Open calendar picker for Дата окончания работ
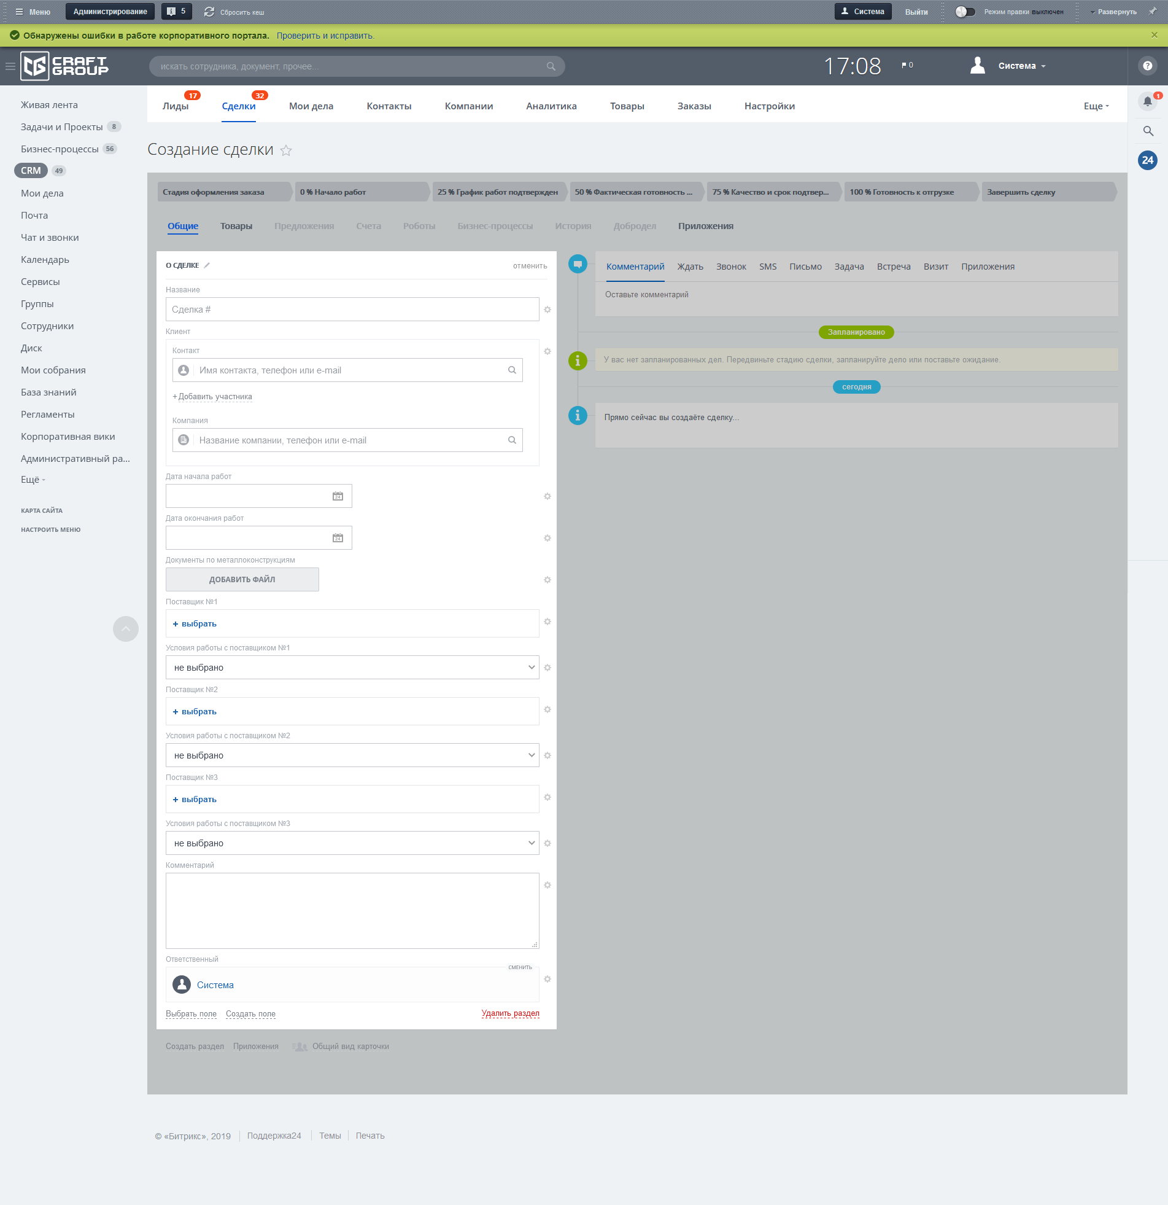1168x1205 pixels. [x=338, y=538]
